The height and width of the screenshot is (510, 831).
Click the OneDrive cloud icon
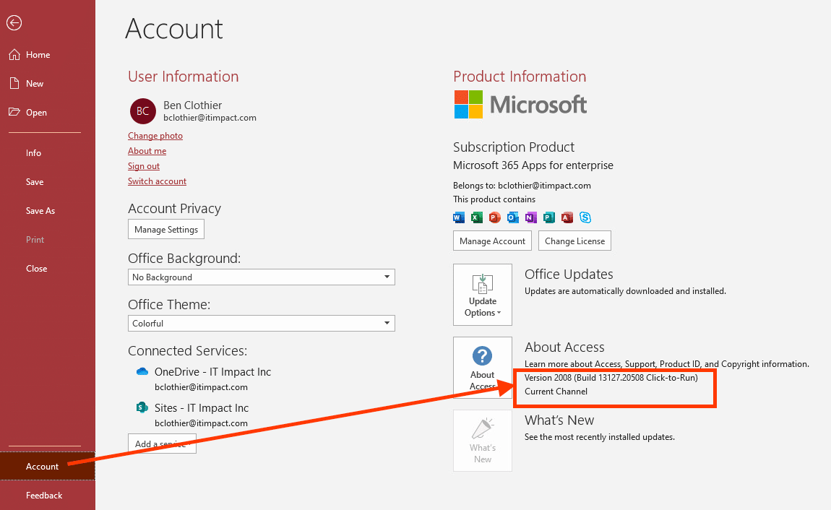pos(142,372)
